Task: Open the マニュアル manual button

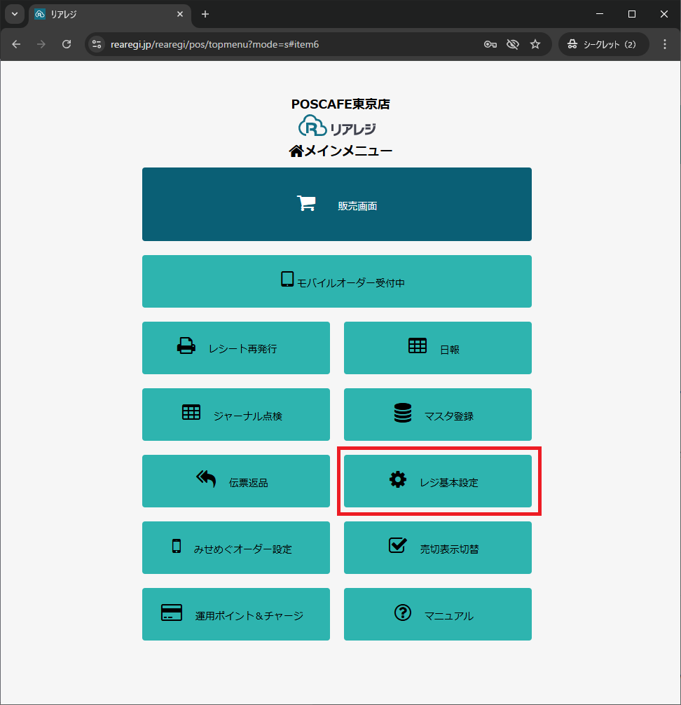Action: point(437,614)
